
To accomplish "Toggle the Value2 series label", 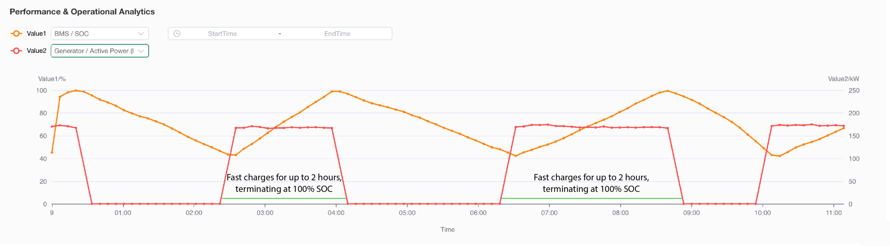I will click(36, 51).
